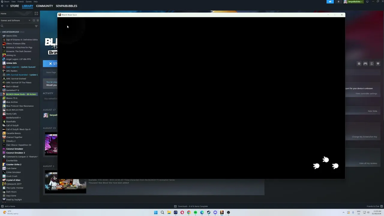Select Aeons Echo in the library list
384x216 pixels.
tap(12, 36)
